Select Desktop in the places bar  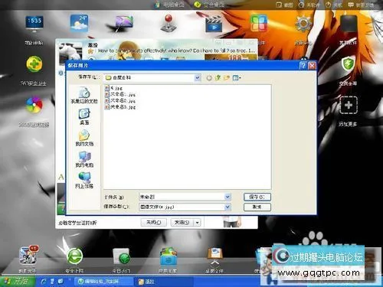84,117
